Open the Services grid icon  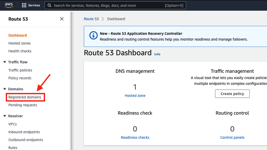24,5
